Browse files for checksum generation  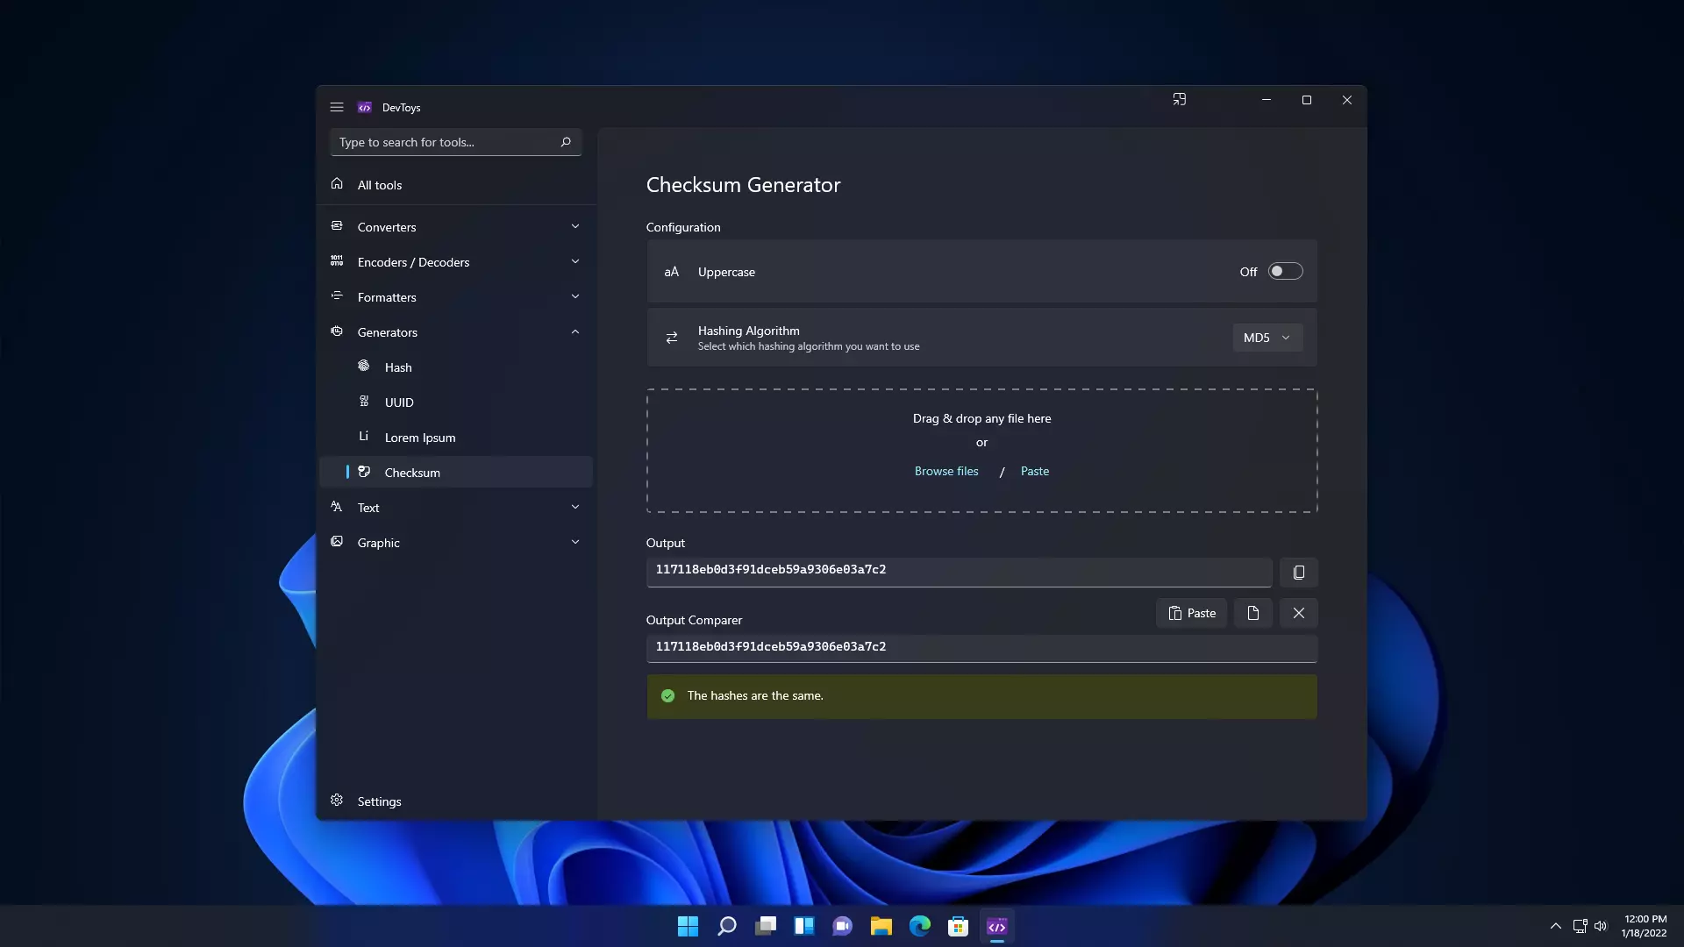coord(946,471)
